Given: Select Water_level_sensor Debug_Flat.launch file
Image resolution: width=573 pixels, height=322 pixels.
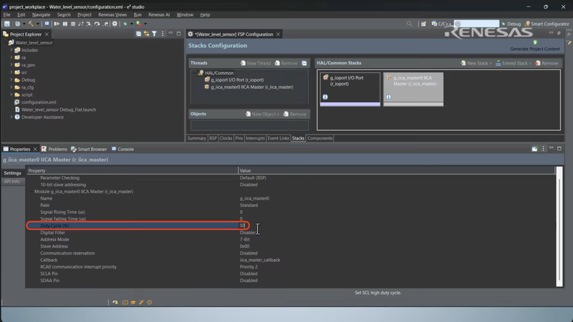Looking at the screenshot, I should coord(59,109).
